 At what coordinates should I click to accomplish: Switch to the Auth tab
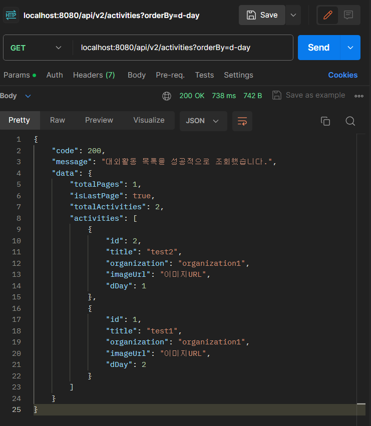pos(55,75)
